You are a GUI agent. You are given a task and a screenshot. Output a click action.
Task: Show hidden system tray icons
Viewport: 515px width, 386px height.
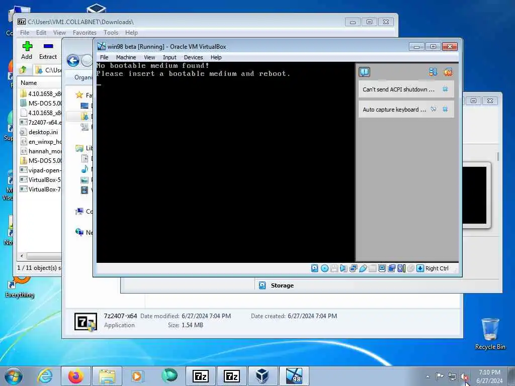tap(427, 377)
